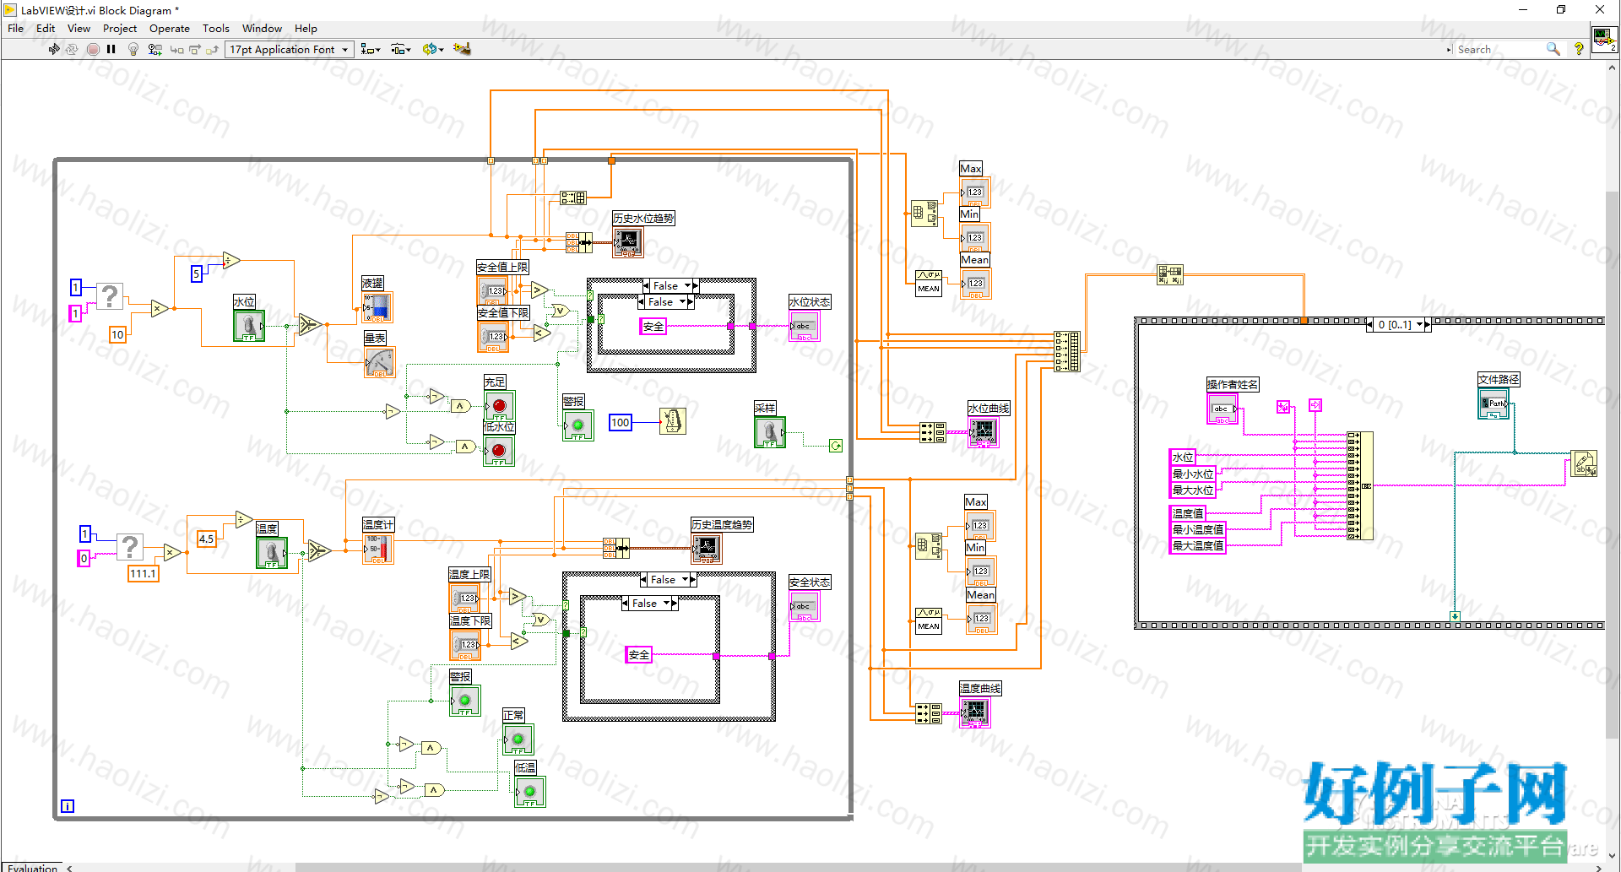Screen dimensions: 1621x872
Task: Open outer False case selector near 安全状态
Action: tap(668, 579)
